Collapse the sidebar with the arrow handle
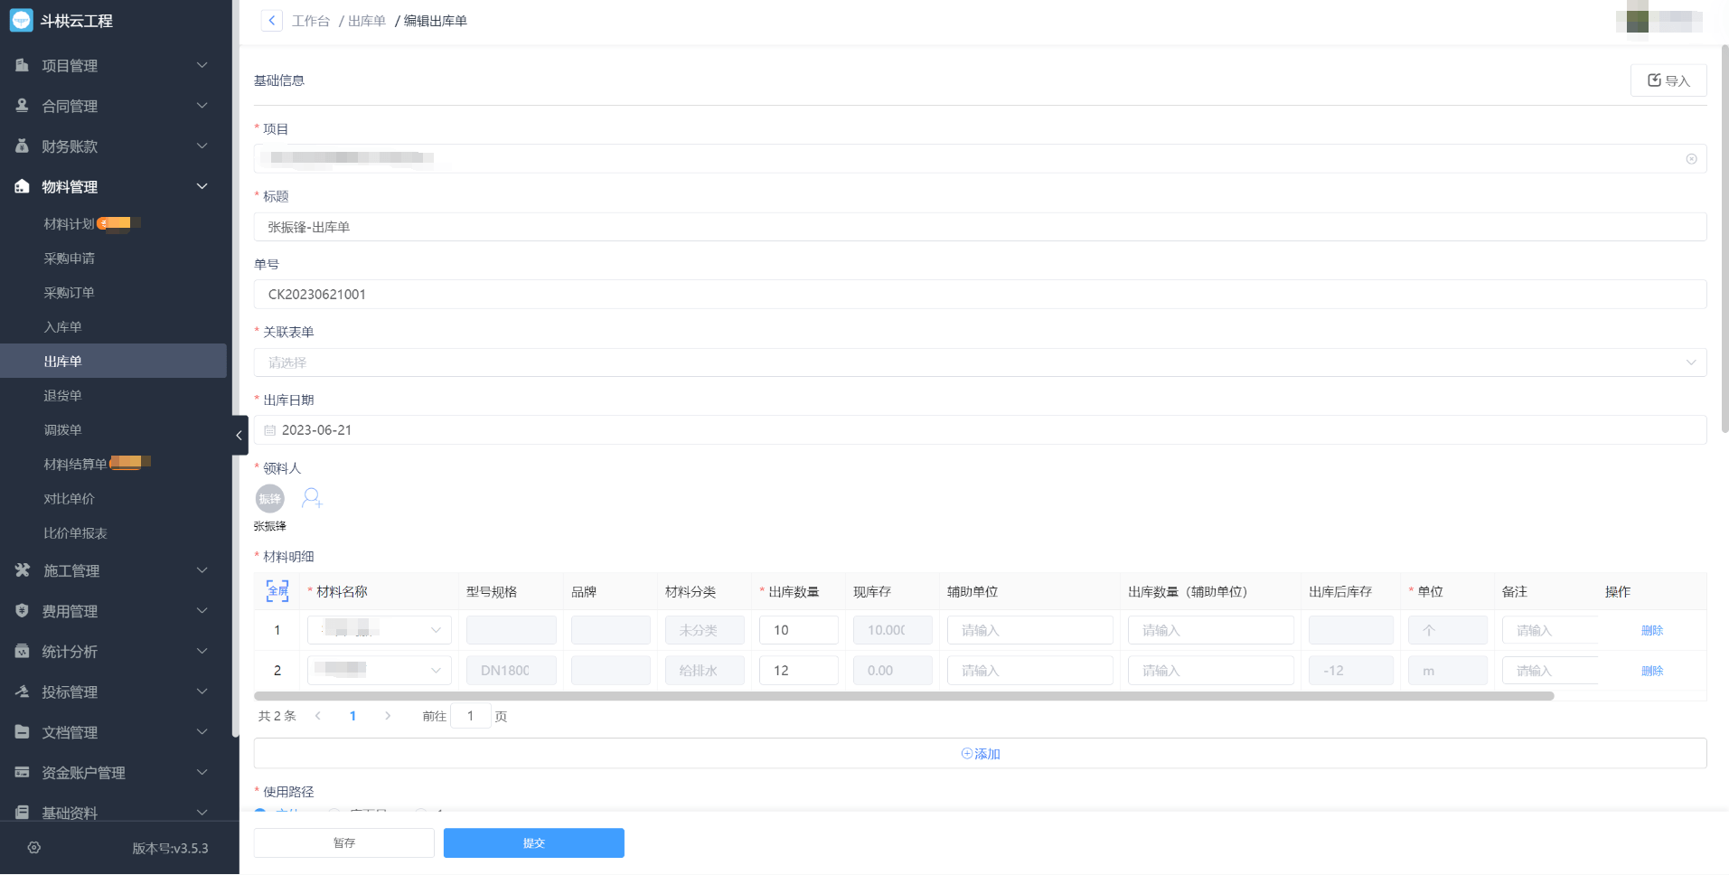The height and width of the screenshot is (875, 1729). [239, 435]
